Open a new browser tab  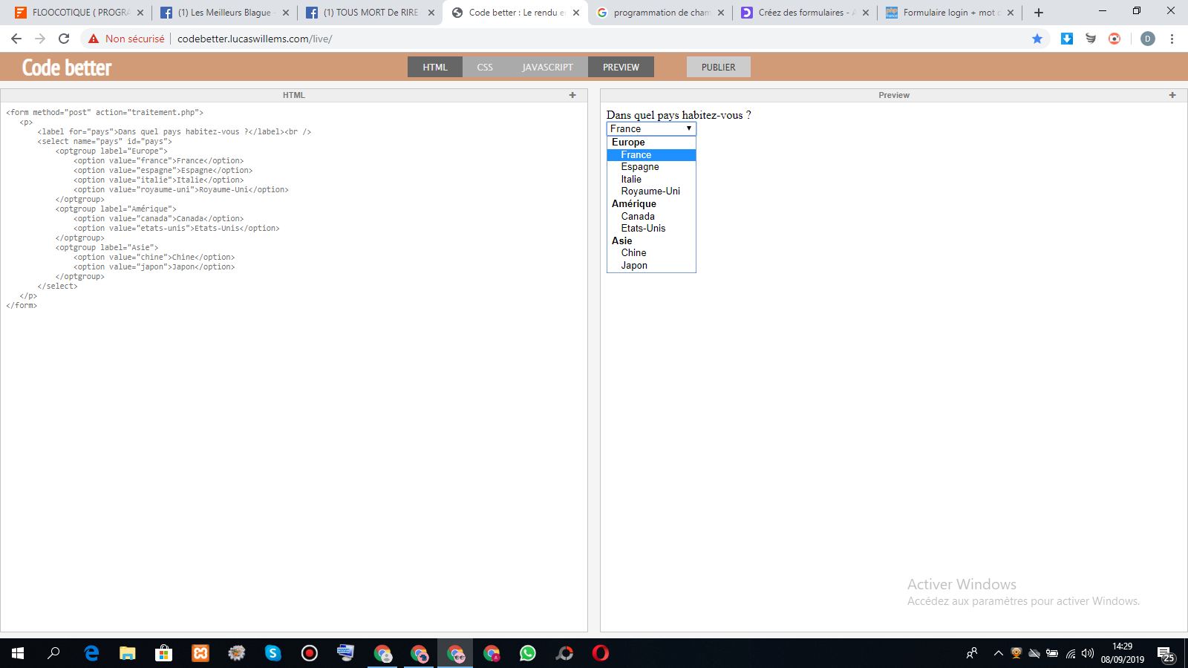[x=1039, y=13]
